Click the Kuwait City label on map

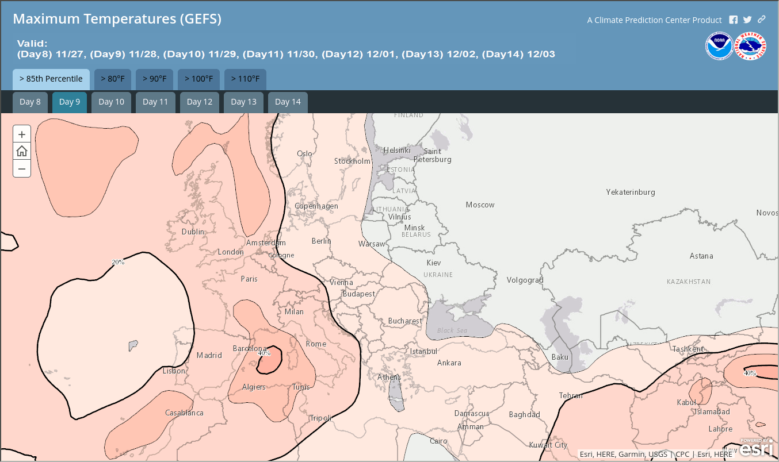point(548,445)
